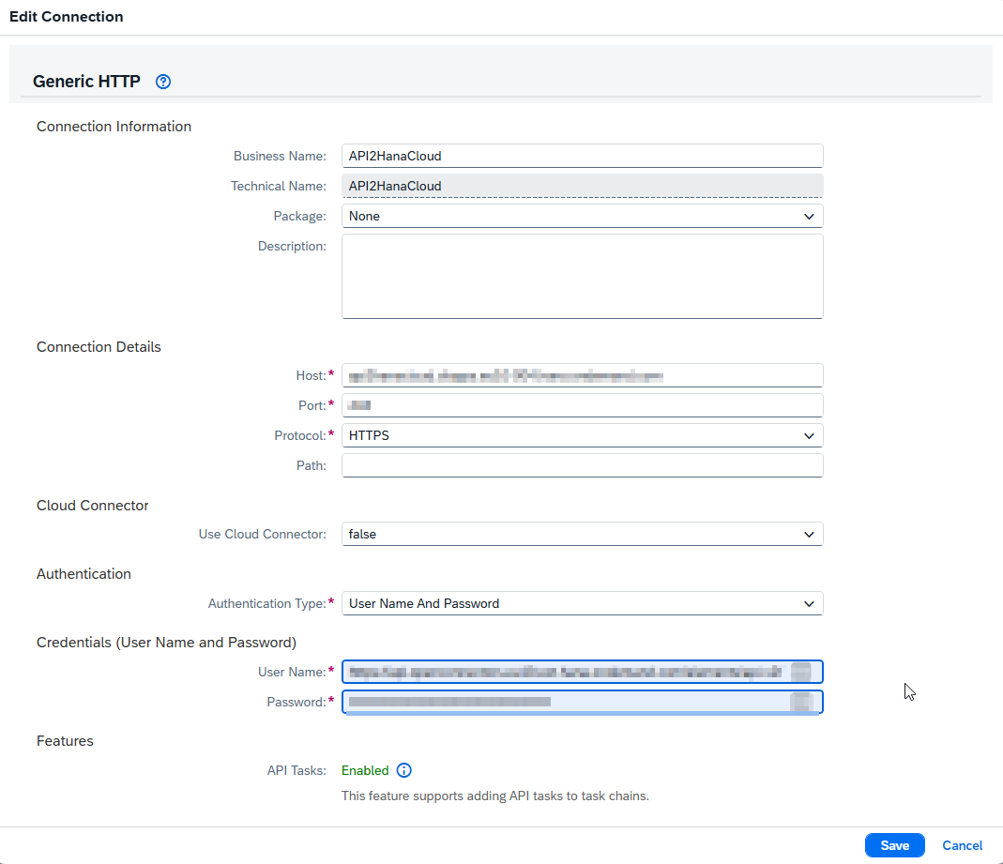Click the Description text area
The height and width of the screenshot is (864, 1003).
click(x=582, y=275)
